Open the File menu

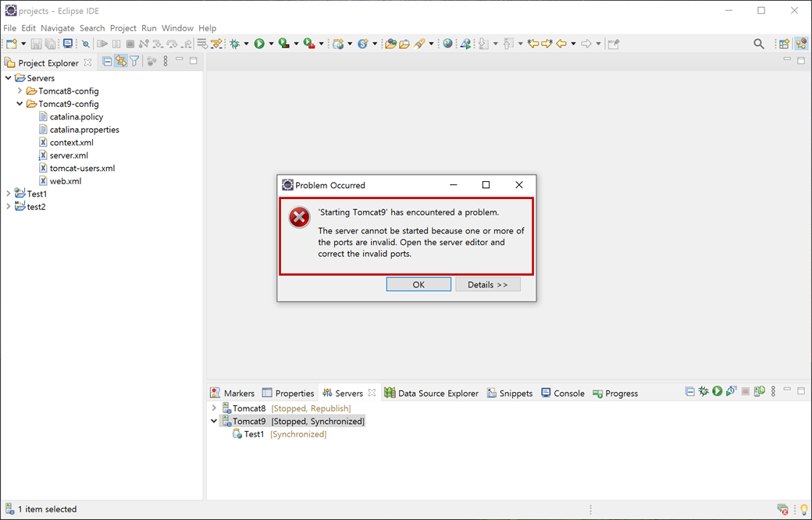(x=10, y=28)
